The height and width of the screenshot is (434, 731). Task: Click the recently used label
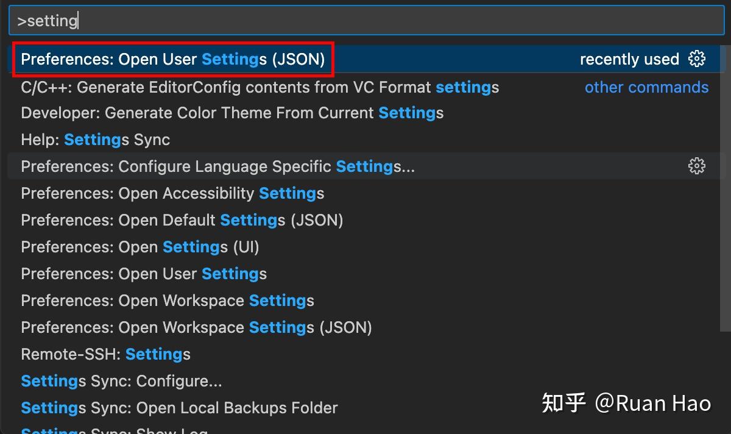tap(629, 59)
